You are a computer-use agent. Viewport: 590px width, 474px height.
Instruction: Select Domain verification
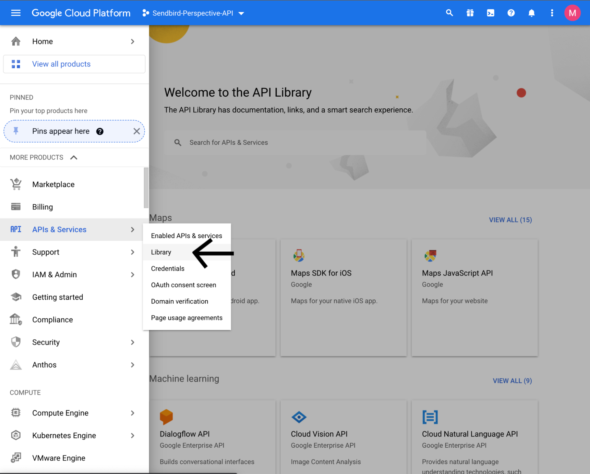(187, 301)
